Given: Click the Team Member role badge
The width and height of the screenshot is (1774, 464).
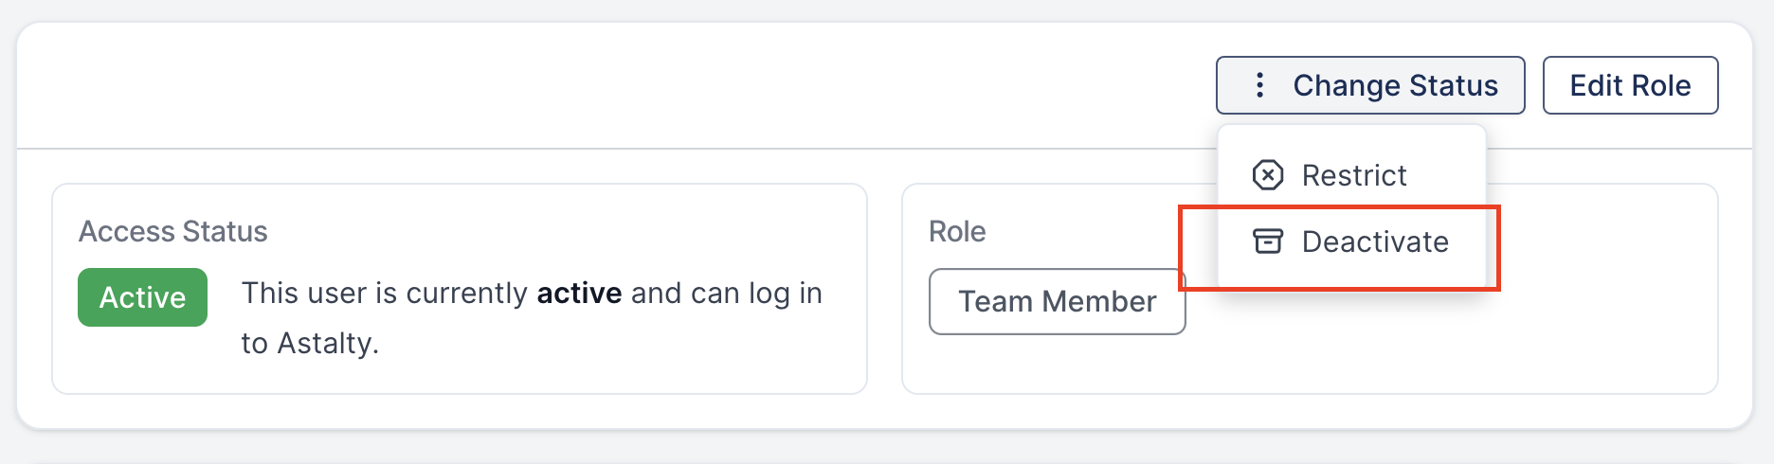Looking at the screenshot, I should point(1057,301).
